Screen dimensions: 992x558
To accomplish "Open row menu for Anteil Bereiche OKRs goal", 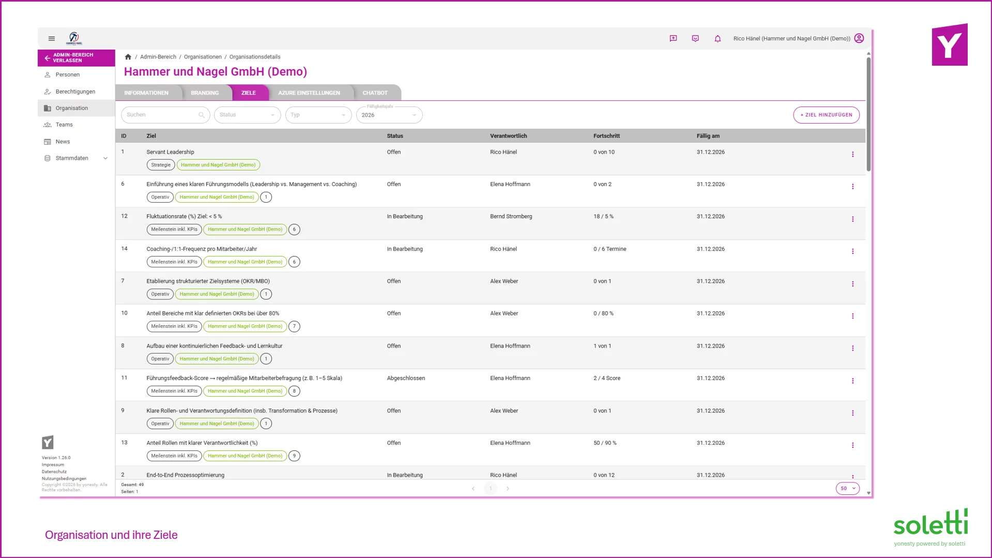I will coord(853,316).
